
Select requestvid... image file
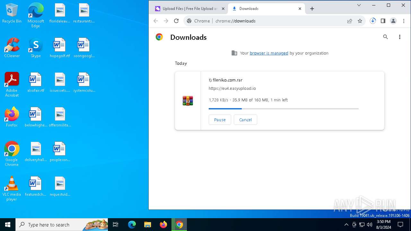tap(60, 186)
